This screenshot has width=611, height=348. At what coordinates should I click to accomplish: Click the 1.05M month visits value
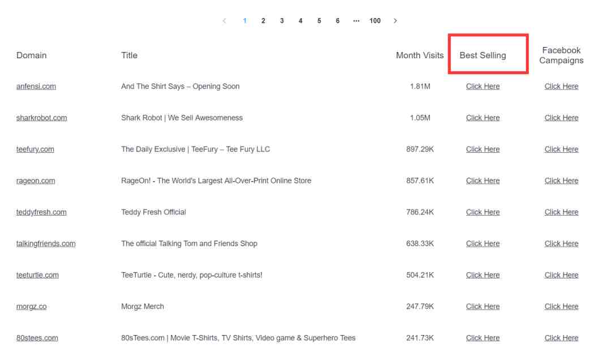(420, 118)
